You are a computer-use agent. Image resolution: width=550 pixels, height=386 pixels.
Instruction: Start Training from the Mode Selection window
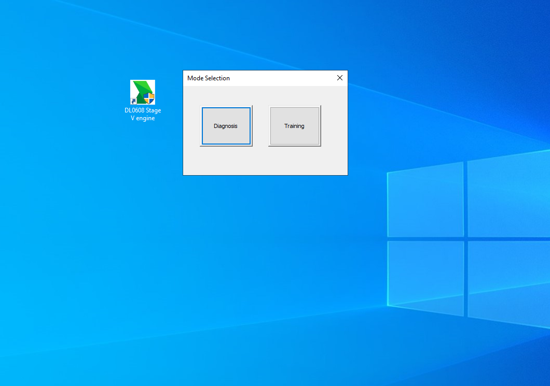tap(294, 126)
